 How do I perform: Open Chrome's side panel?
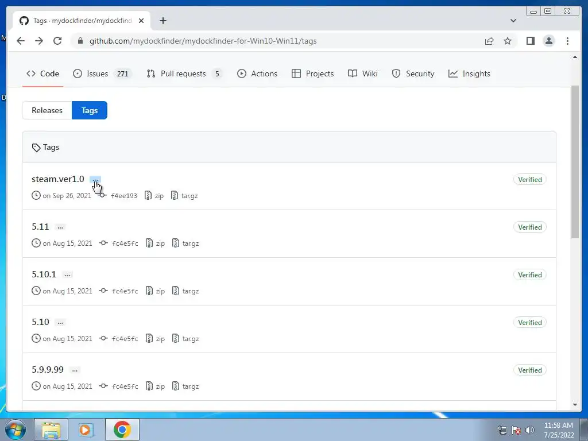[530, 41]
